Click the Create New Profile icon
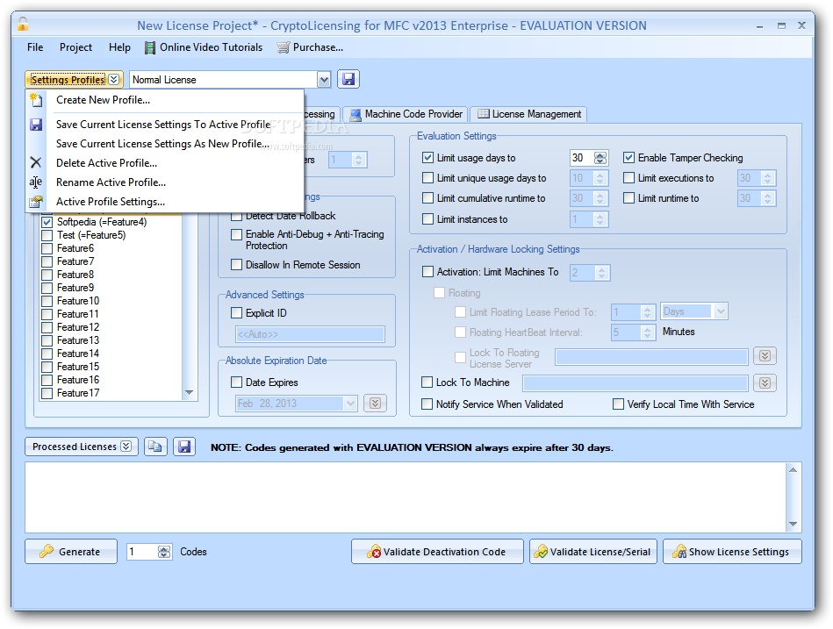The width and height of the screenshot is (833, 629). pos(36,100)
